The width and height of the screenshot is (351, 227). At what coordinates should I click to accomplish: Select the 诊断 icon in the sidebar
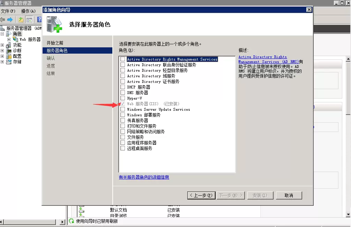pos(9,51)
